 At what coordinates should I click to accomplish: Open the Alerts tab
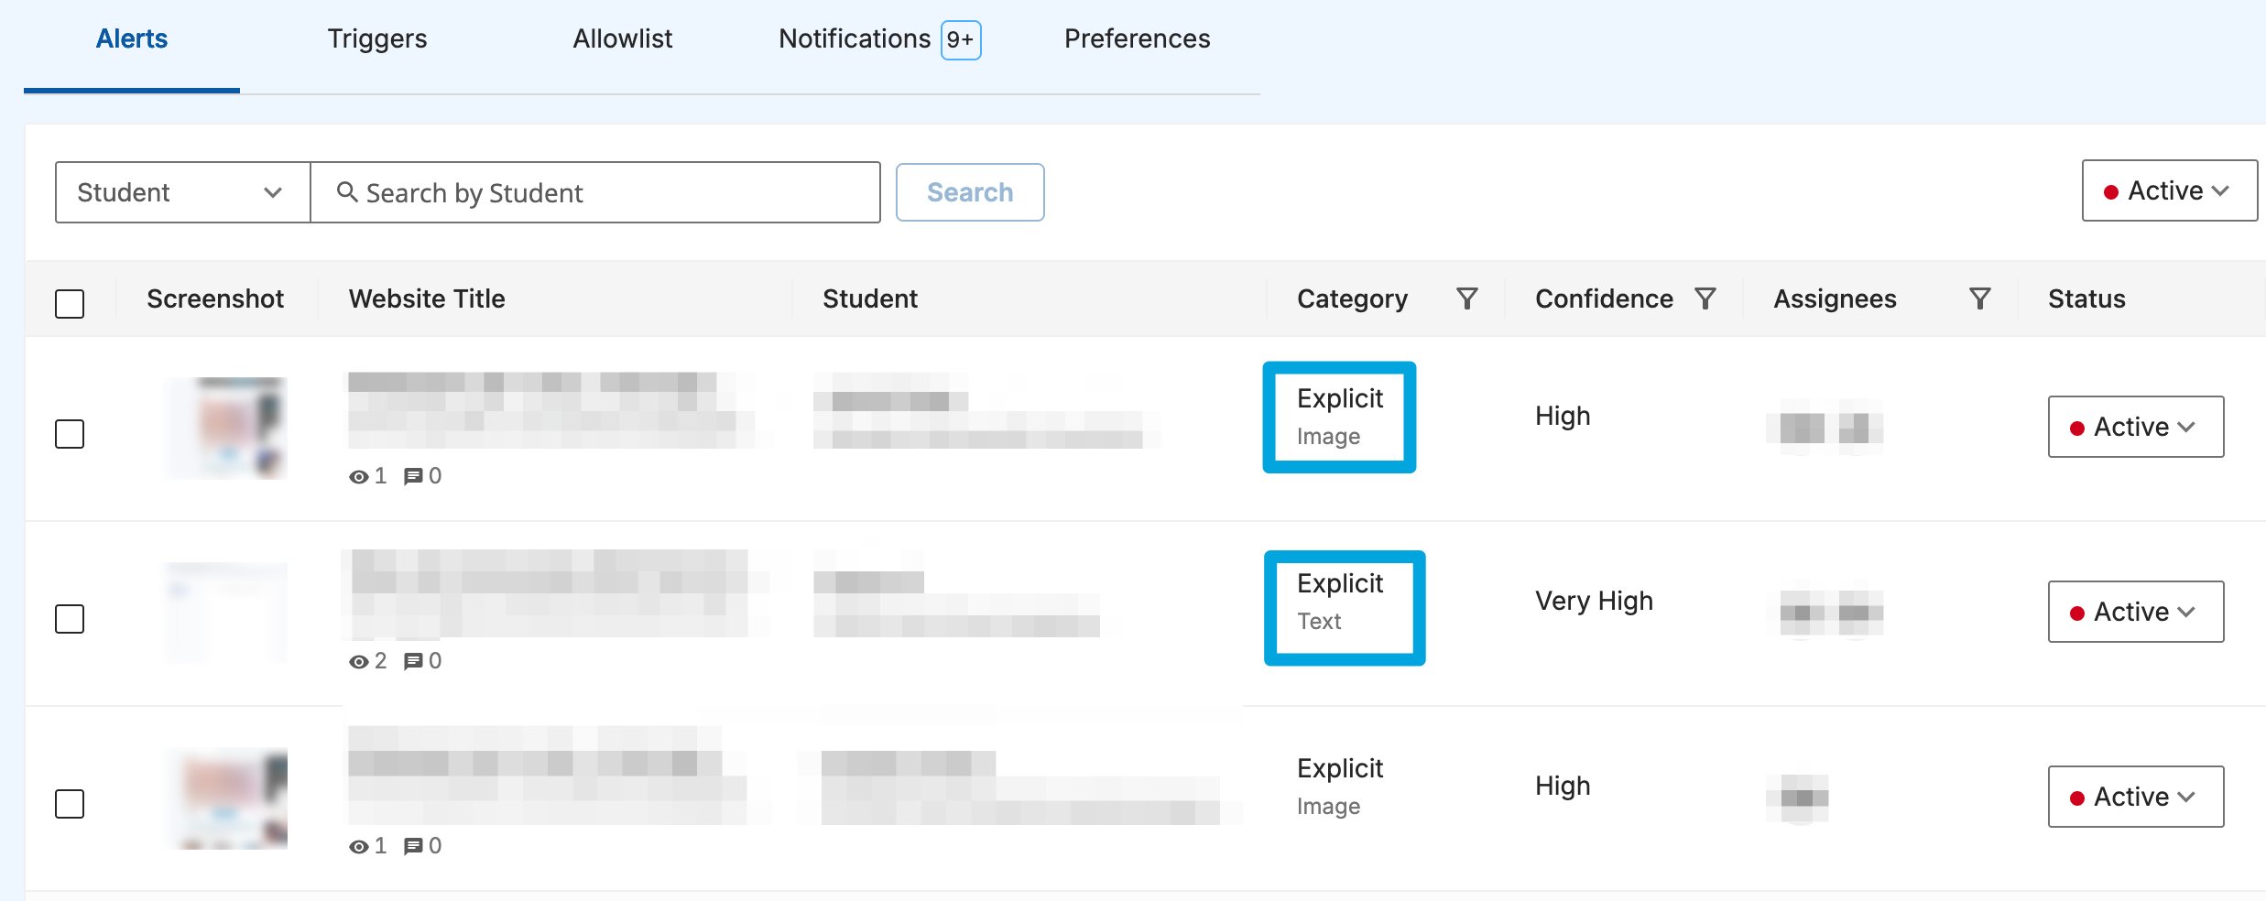(x=132, y=39)
